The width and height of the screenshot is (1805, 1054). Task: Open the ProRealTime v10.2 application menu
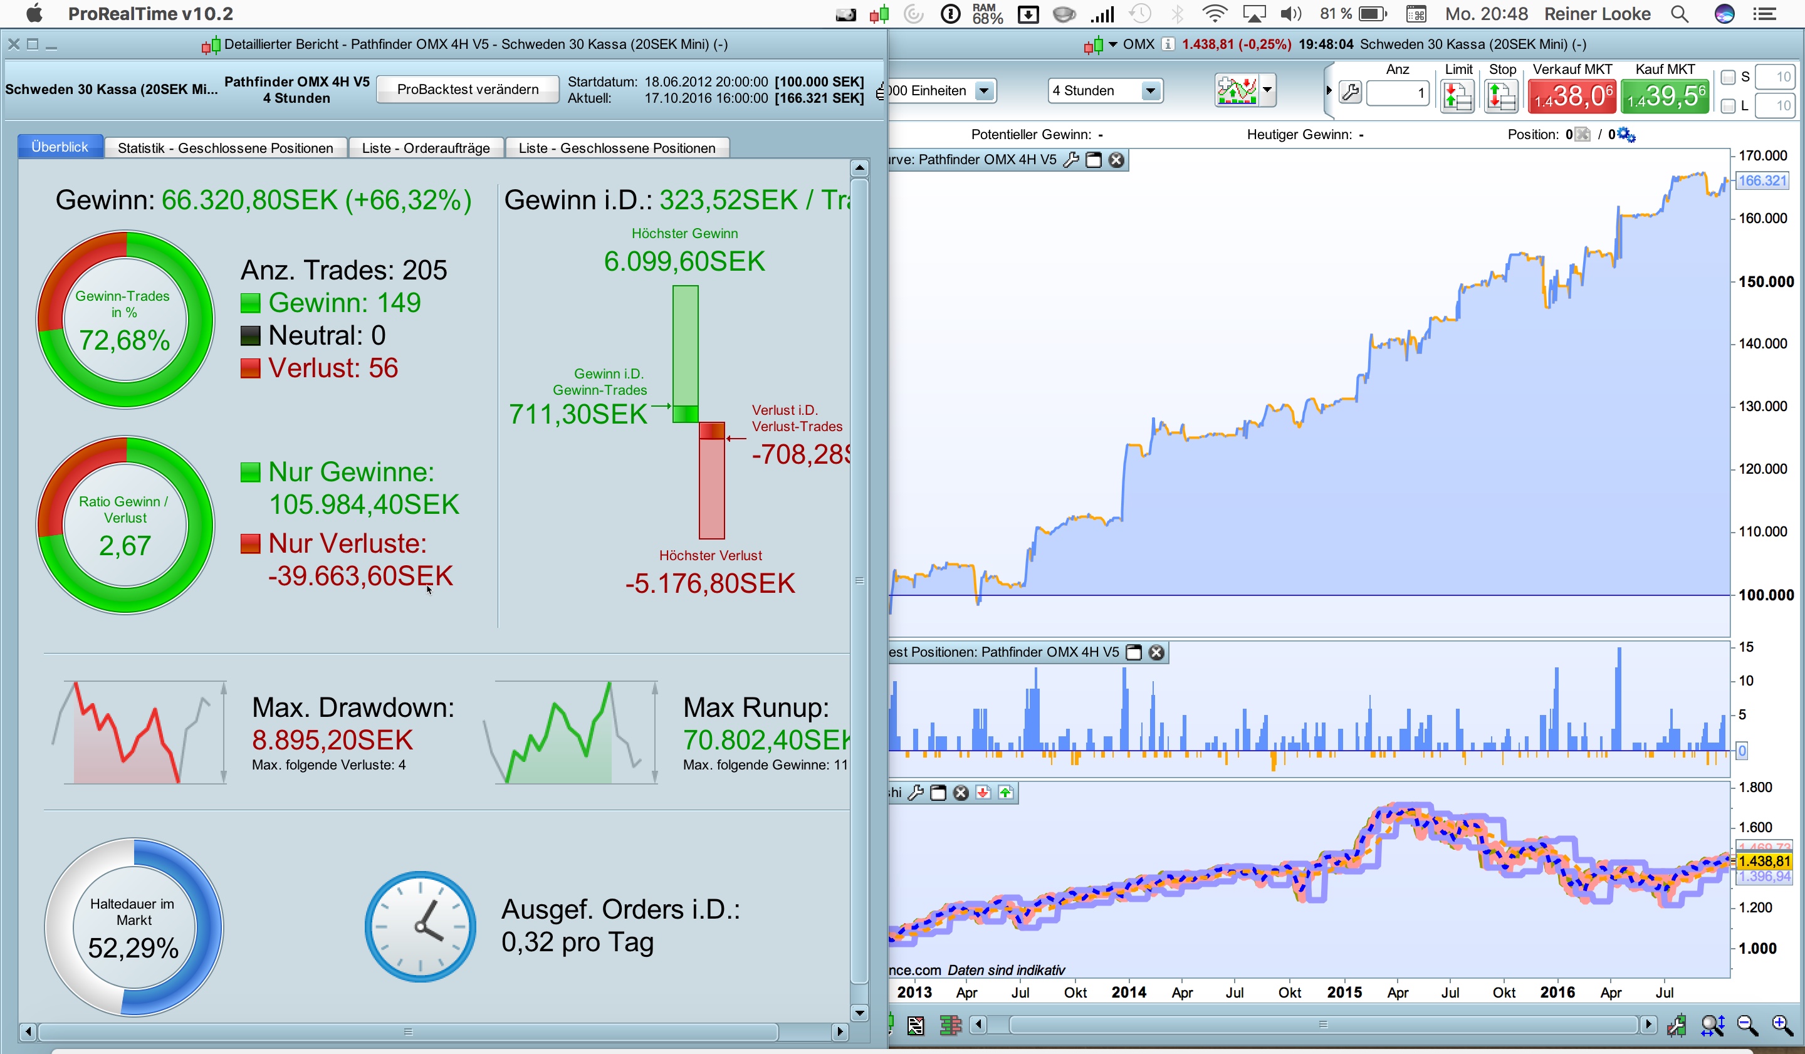[150, 14]
